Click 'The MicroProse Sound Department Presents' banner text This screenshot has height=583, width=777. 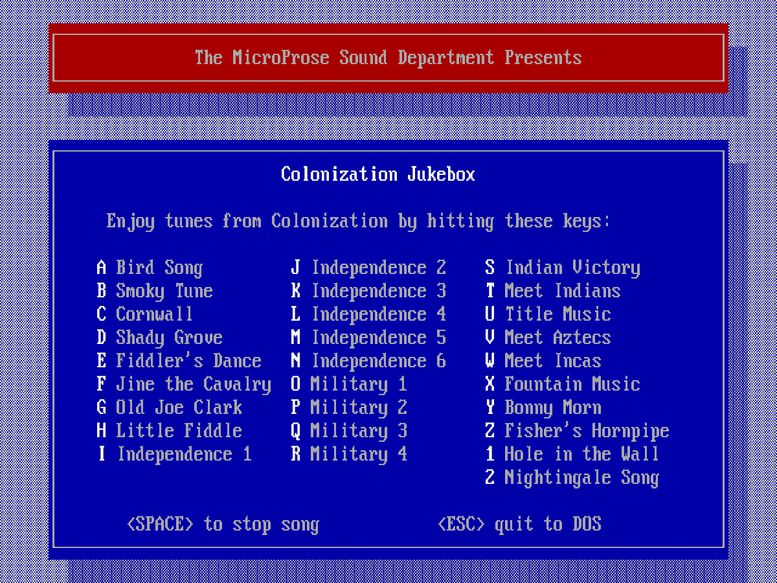(388, 57)
